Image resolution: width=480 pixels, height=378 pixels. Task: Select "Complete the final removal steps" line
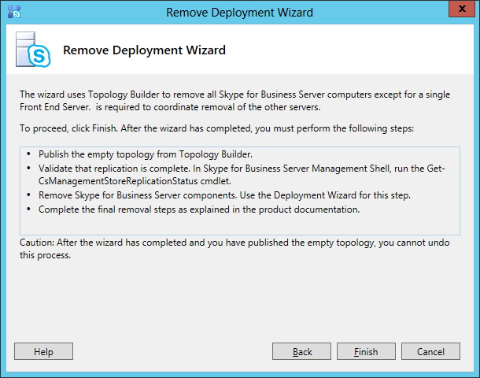point(199,209)
